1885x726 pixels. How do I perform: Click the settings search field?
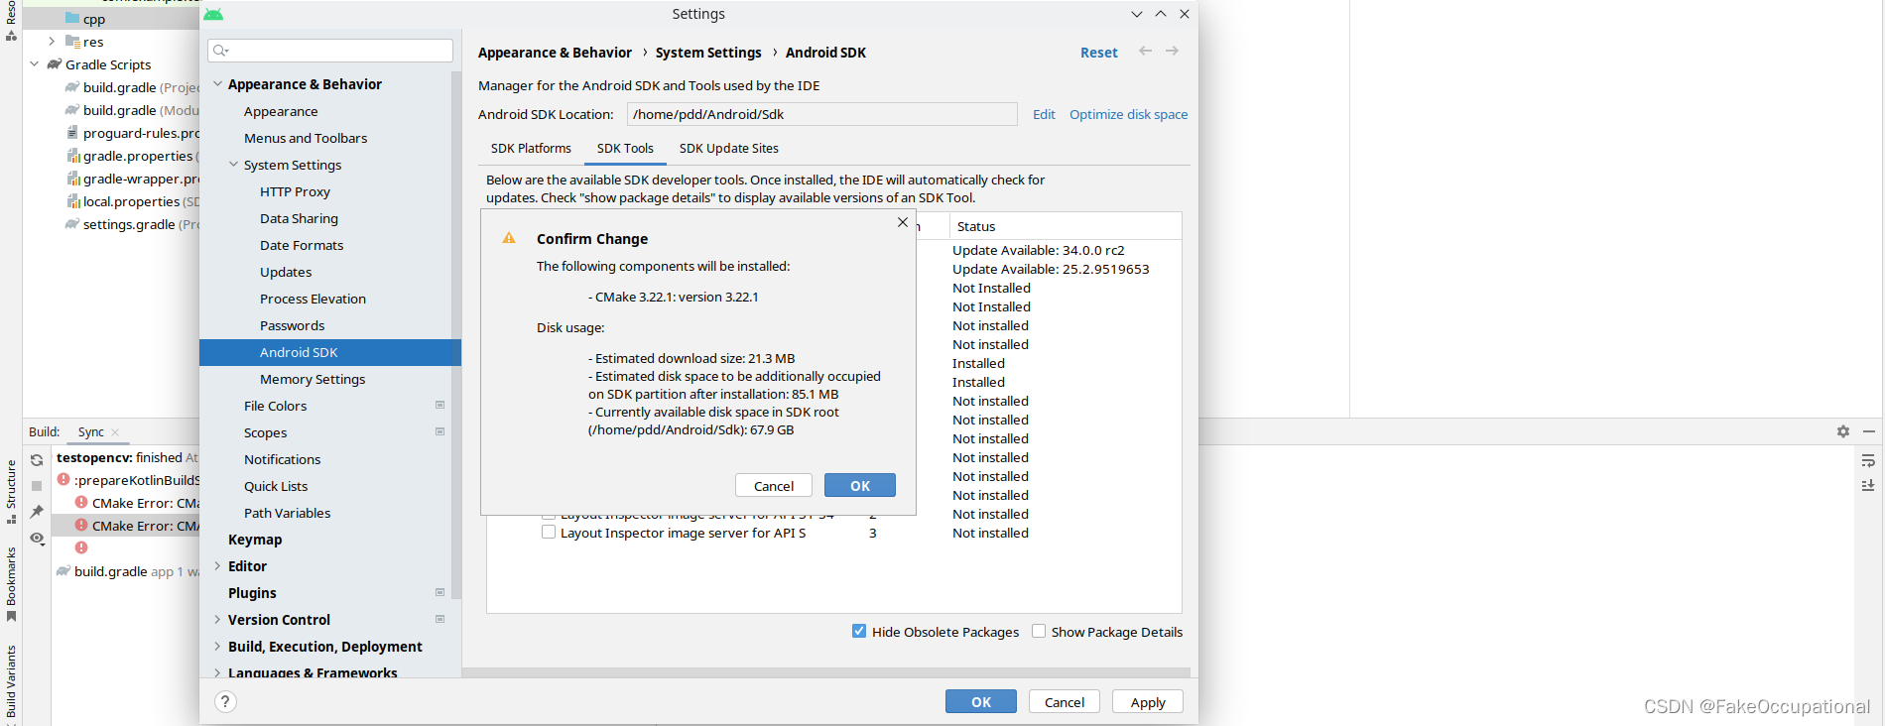[330, 51]
